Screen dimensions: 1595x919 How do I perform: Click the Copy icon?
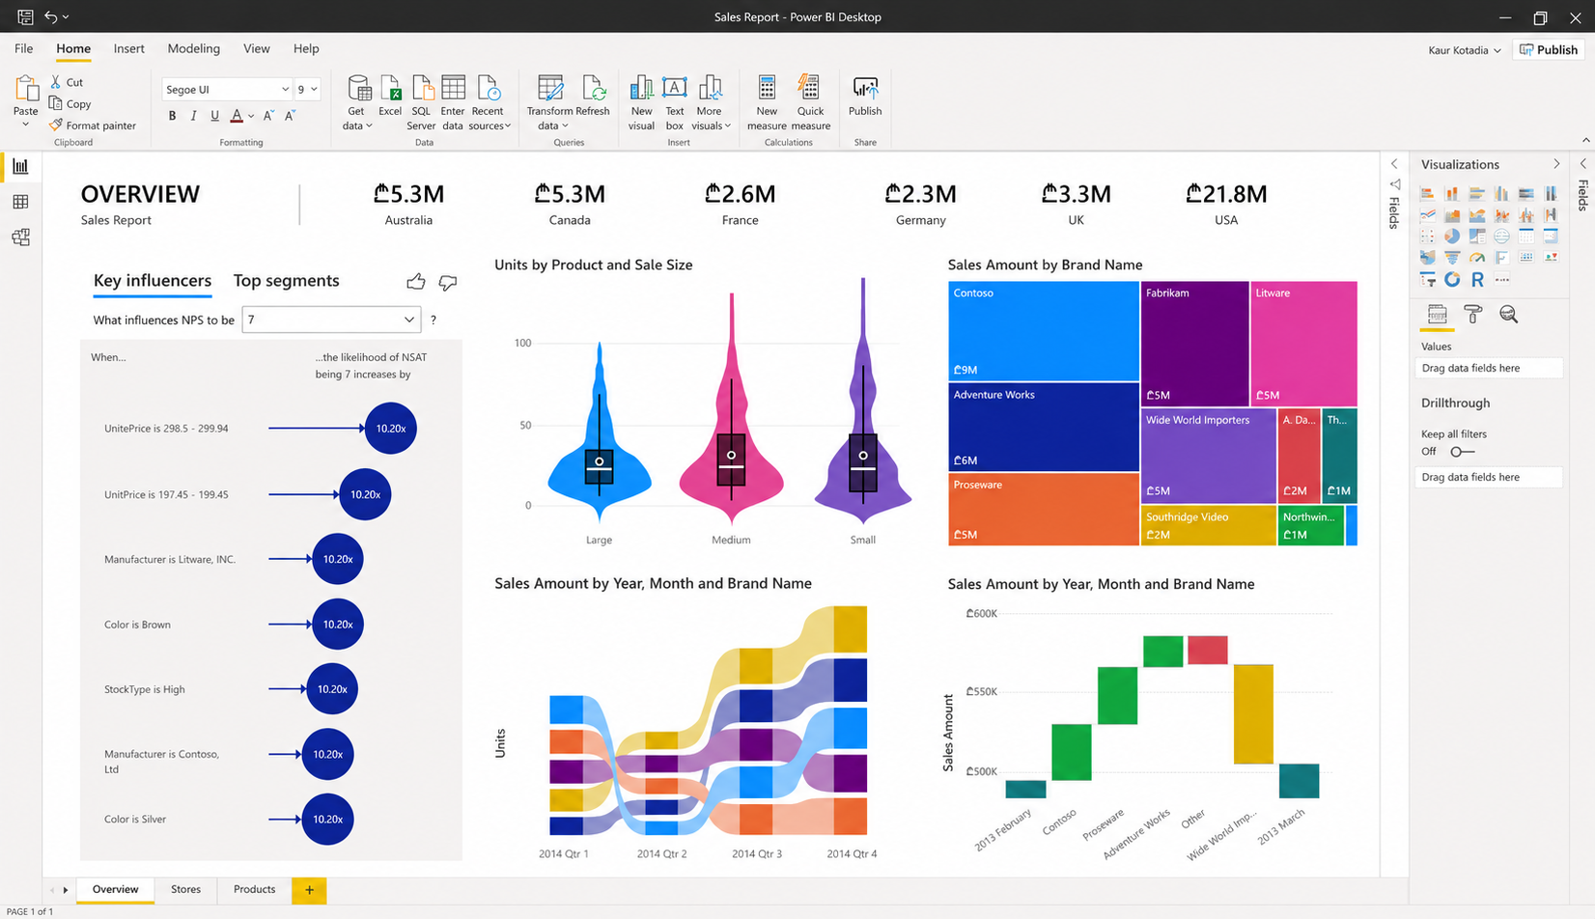pos(55,103)
